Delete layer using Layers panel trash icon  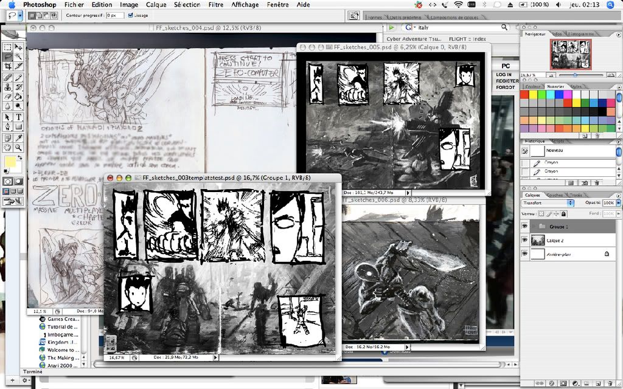click(x=610, y=384)
